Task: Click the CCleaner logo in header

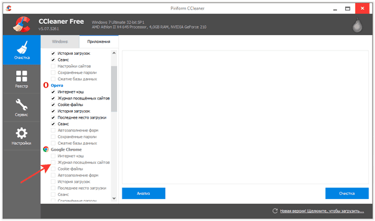Action: point(21,24)
